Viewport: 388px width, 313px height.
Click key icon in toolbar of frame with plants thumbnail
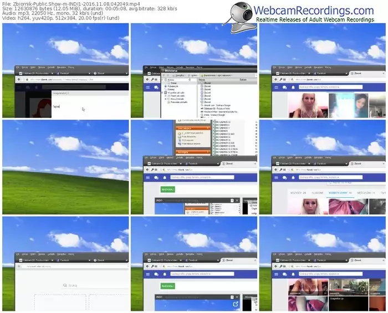coord(281,266)
